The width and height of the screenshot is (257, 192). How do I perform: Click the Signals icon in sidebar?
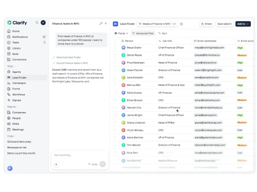point(9,100)
